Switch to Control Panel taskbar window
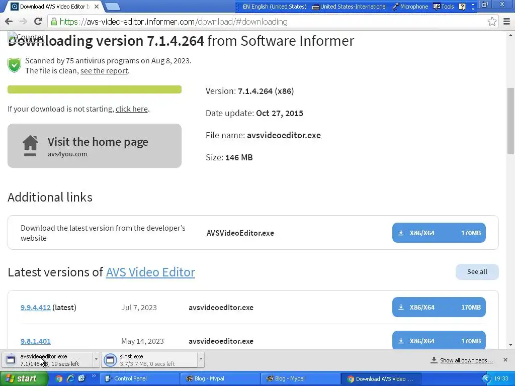Image resolution: width=515 pixels, height=386 pixels. click(139, 379)
